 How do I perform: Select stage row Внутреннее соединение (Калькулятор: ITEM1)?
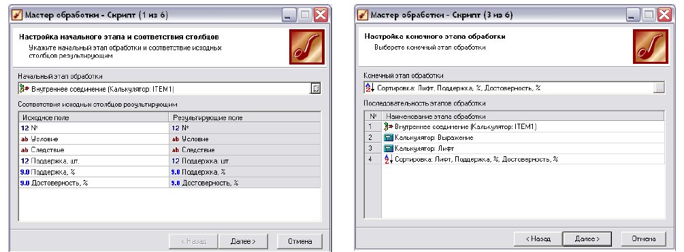tap(523, 126)
